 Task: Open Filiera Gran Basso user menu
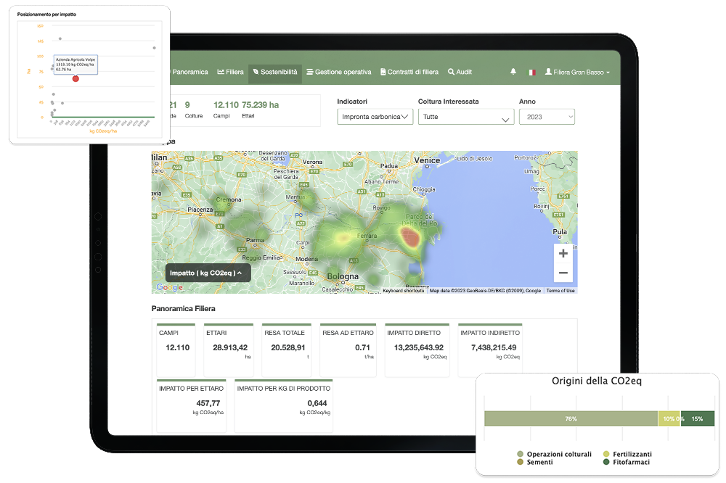[x=577, y=73]
